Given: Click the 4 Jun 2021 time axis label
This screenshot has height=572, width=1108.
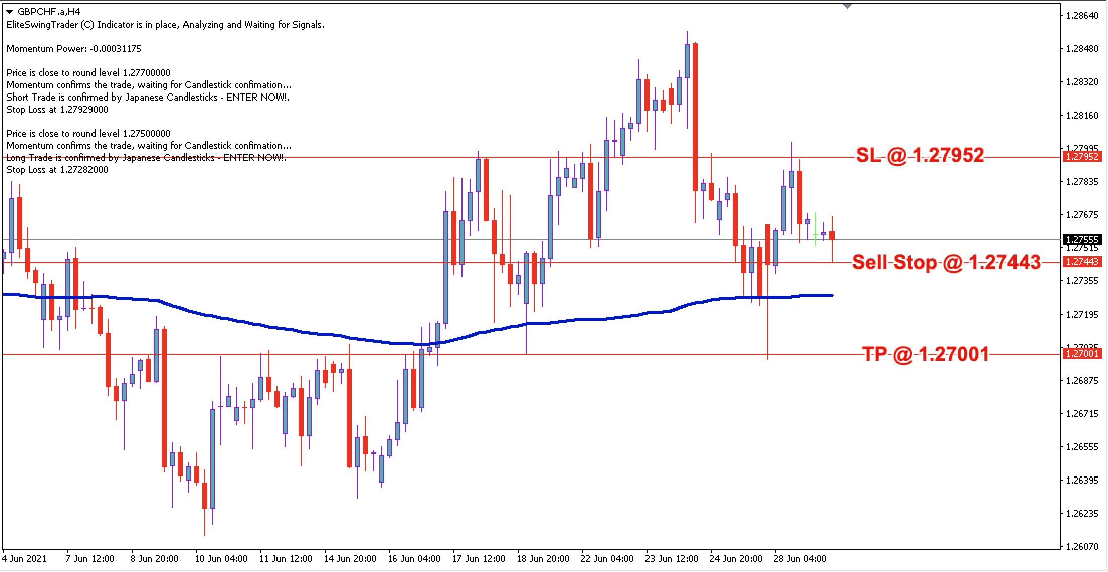Looking at the screenshot, I should (x=24, y=558).
